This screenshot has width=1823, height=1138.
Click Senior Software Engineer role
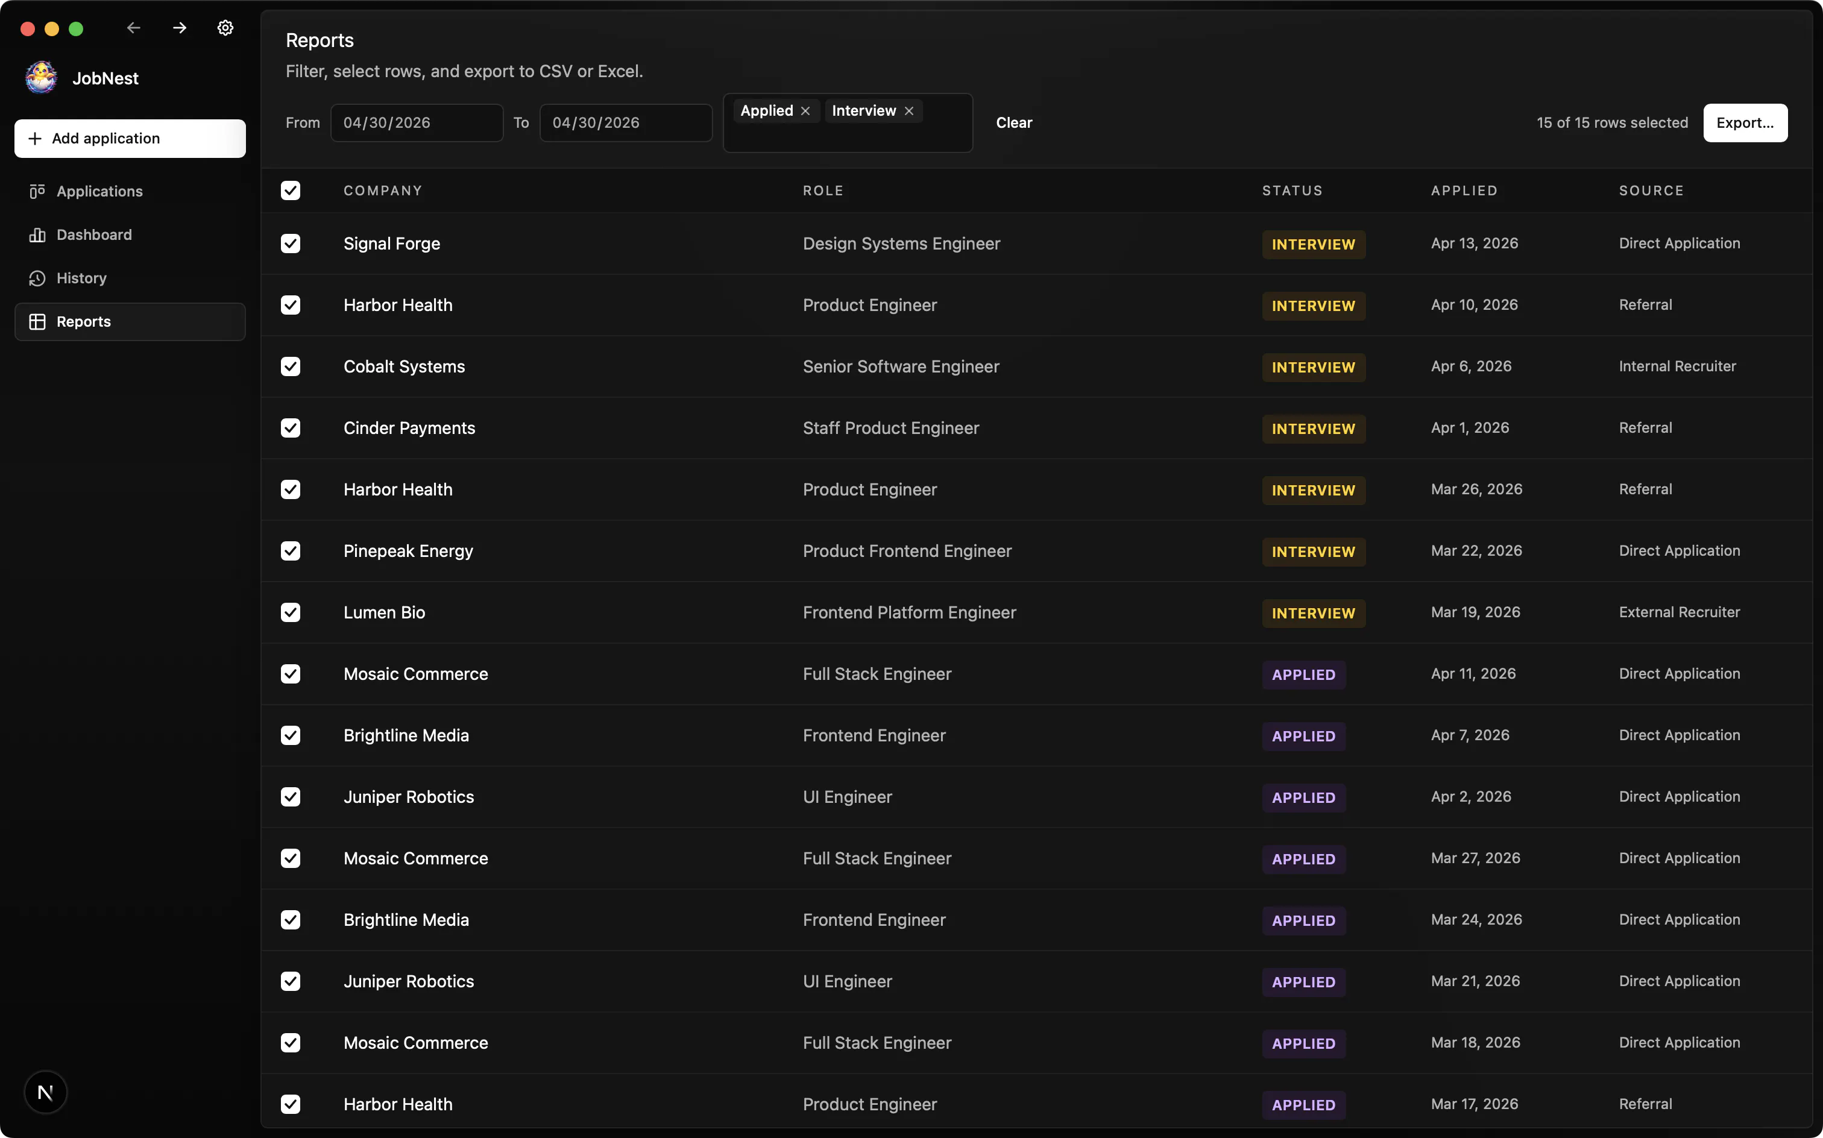pyautogui.click(x=900, y=366)
